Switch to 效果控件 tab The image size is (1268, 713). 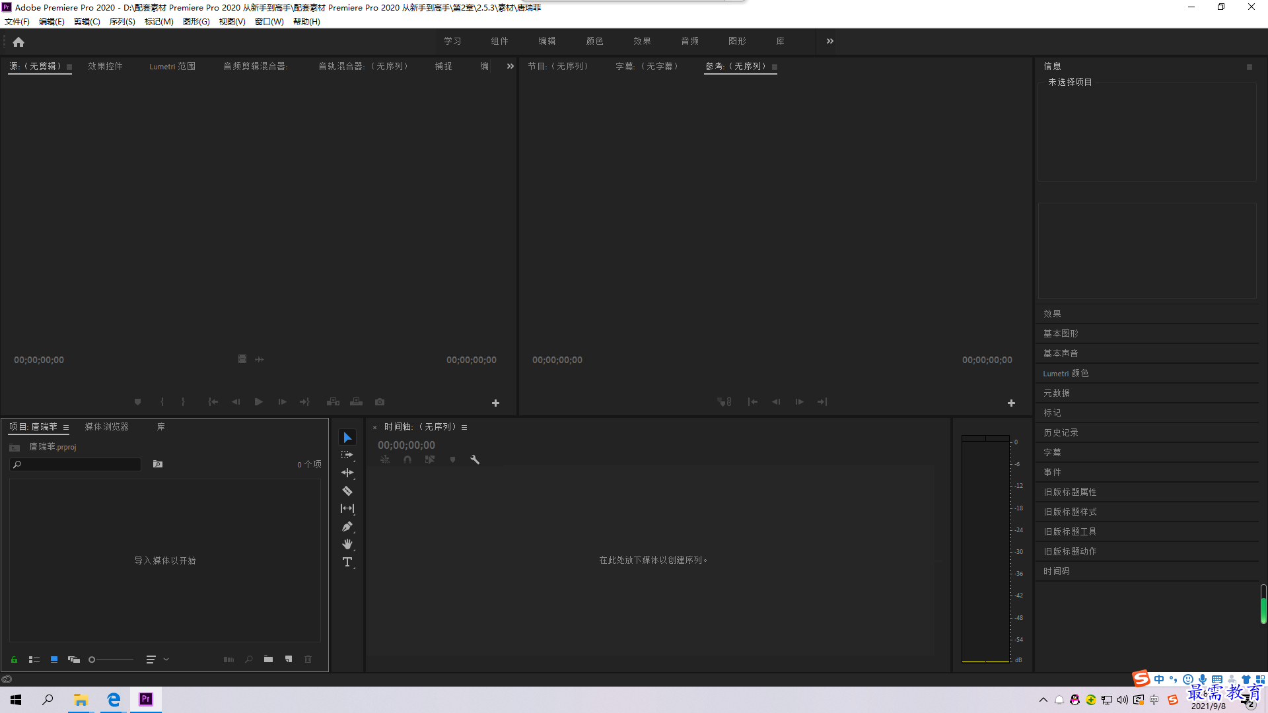pos(106,66)
